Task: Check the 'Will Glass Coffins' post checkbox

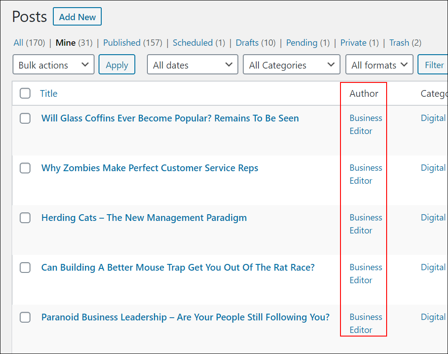Action: tap(25, 118)
